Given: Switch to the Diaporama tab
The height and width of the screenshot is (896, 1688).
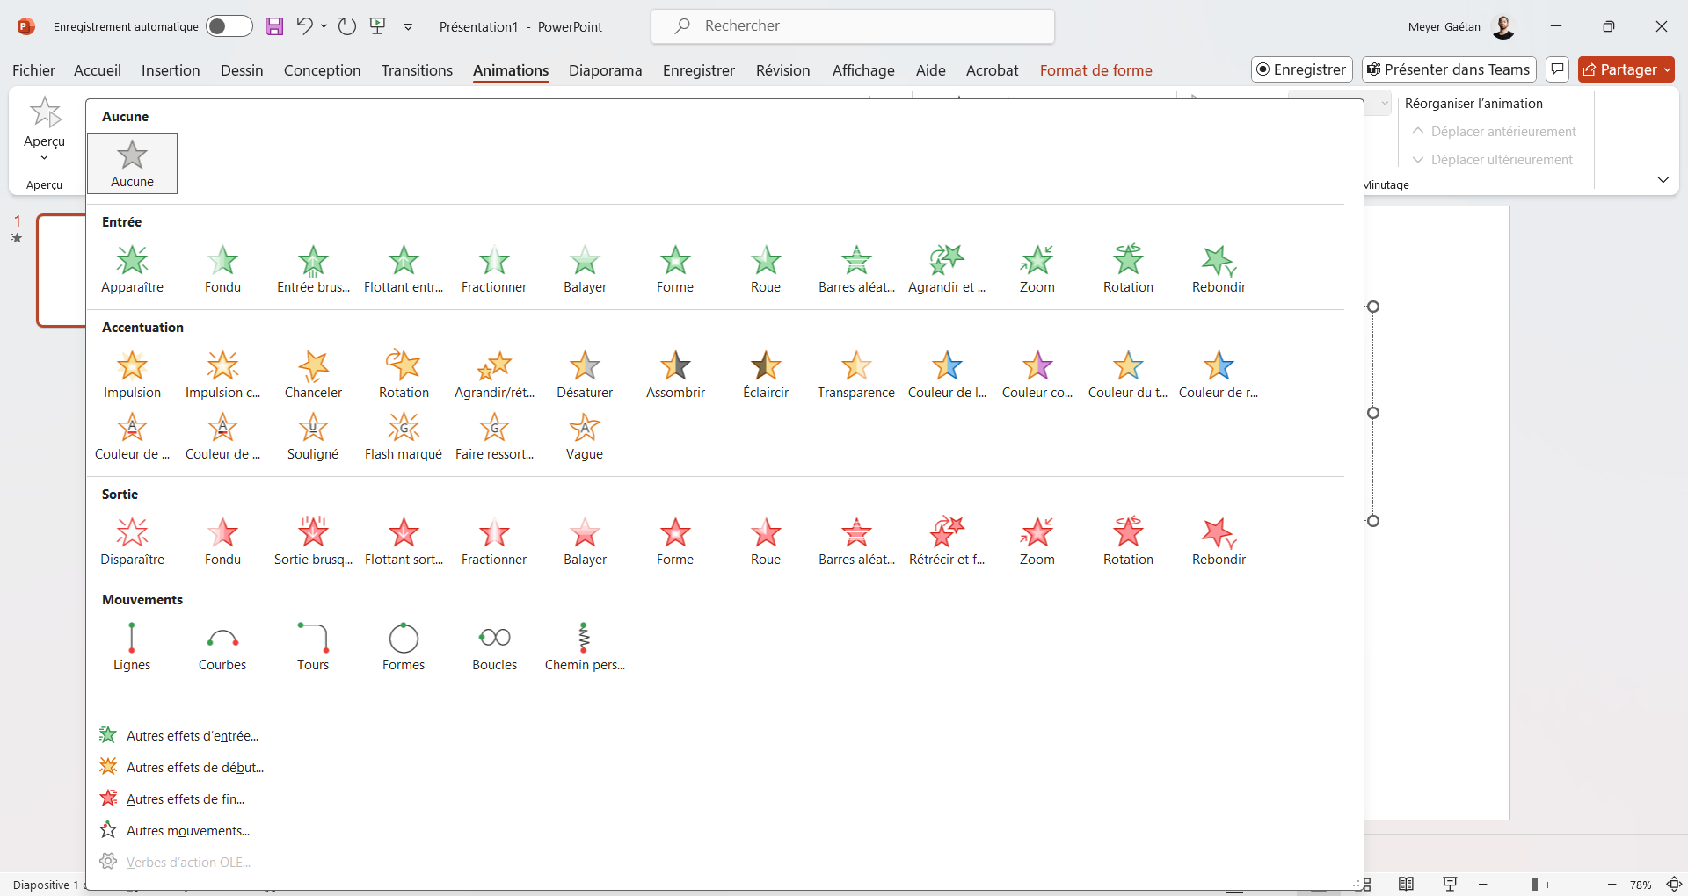Looking at the screenshot, I should click(x=605, y=70).
